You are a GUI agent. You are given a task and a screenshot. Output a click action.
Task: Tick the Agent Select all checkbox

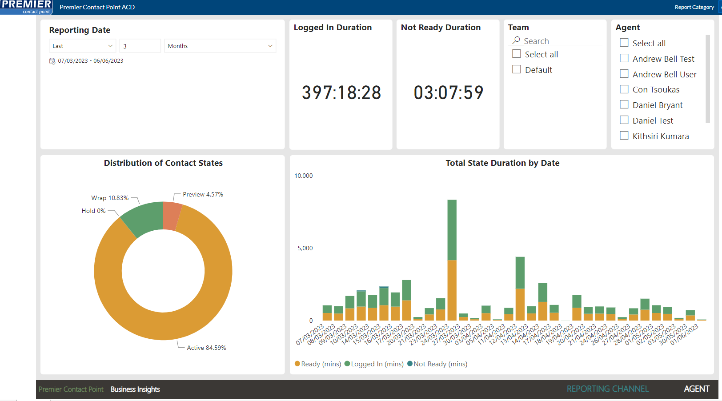coord(624,43)
